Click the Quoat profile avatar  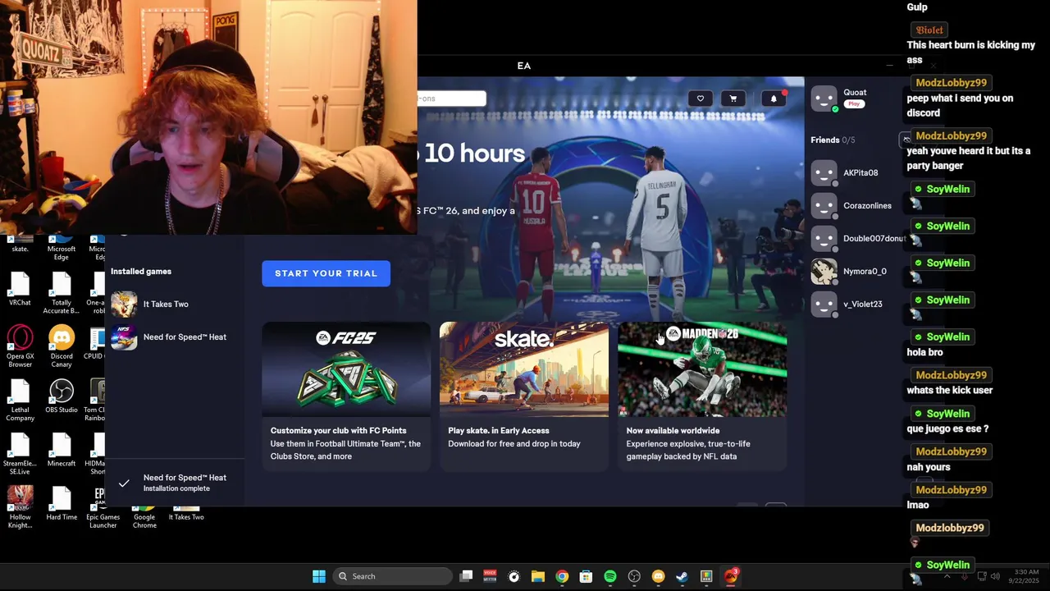tap(824, 98)
